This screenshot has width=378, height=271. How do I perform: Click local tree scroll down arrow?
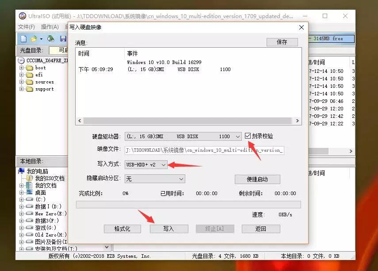point(107,247)
